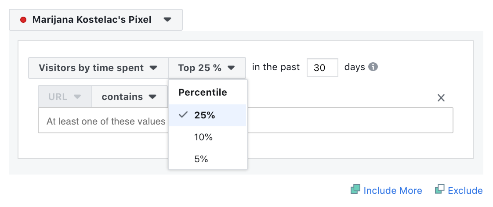Focus the At least one of these values field
Screen dimensions: 493x207
pos(105,121)
